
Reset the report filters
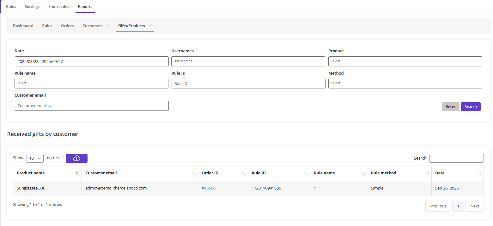(x=450, y=107)
